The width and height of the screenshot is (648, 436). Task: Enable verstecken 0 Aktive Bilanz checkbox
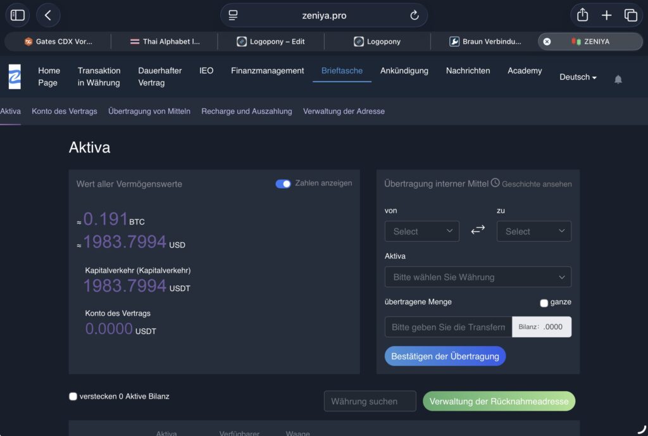[73, 397]
